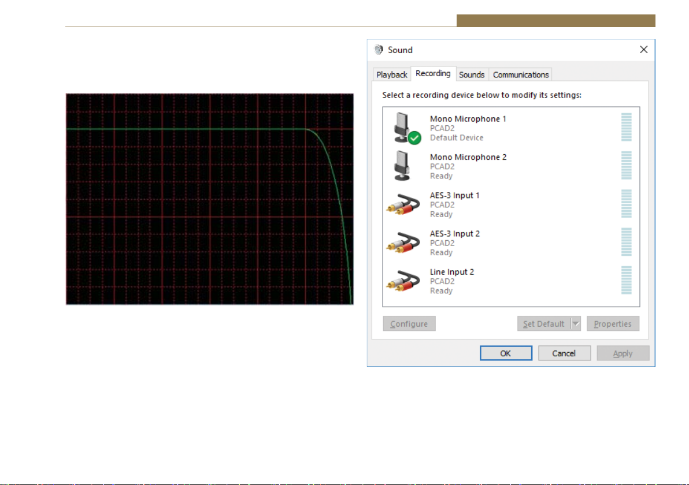Screen dimensions: 689x485
Task: Open the Sounds tab
Action: (472, 74)
